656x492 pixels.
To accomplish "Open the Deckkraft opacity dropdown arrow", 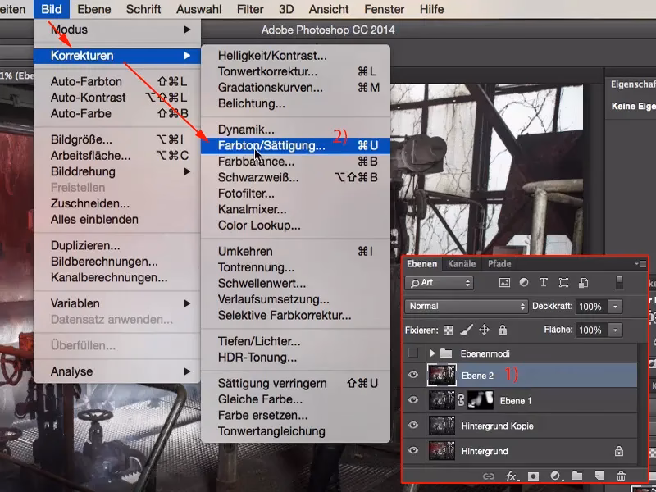I will tap(615, 306).
